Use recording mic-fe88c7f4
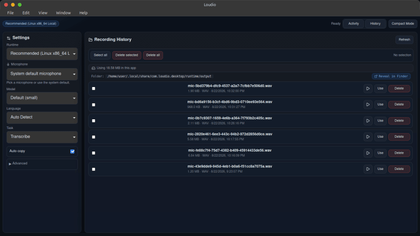Image resolution: width=420 pixels, height=236 pixels. (x=381, y=153)
